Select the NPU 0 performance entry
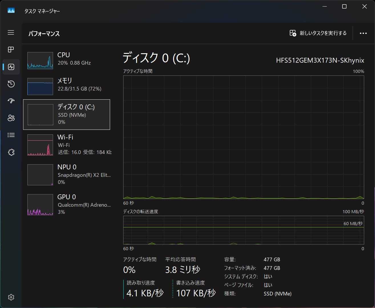Viewport: 375px width, 308px height. point(66,174)
